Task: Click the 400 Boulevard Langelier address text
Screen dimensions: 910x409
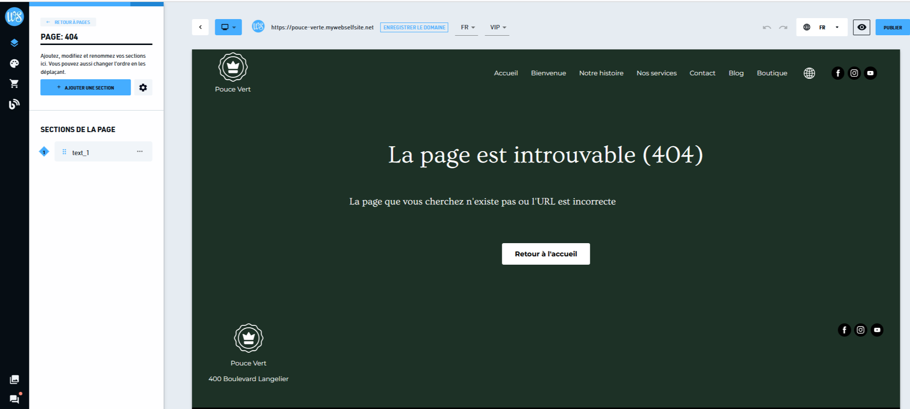Action: (248, 379)
